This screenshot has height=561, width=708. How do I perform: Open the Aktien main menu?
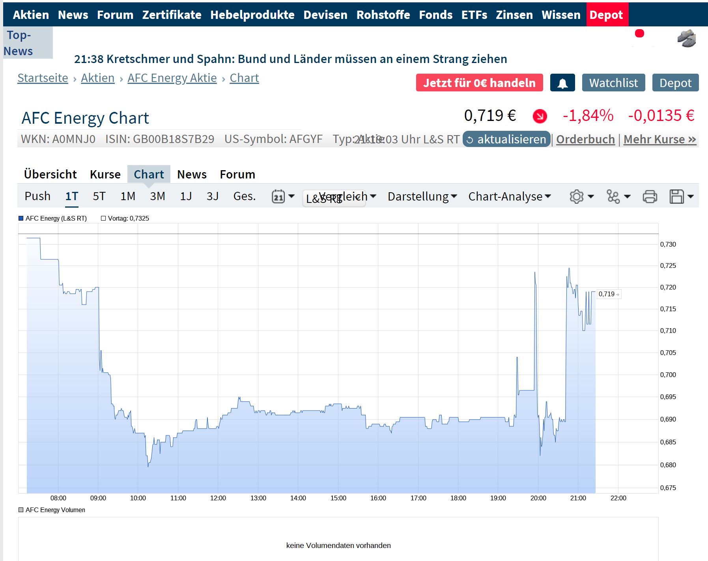31,15
